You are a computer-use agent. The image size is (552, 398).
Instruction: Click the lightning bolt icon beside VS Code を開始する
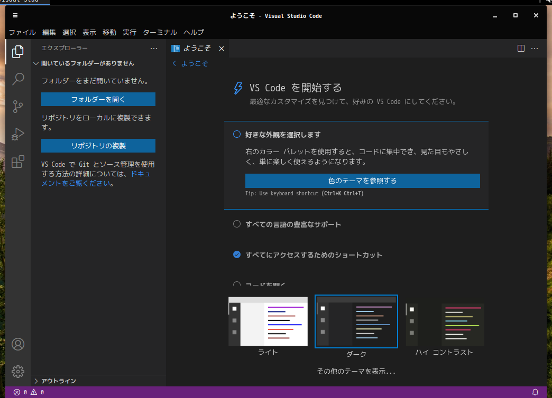pos(238,88)
